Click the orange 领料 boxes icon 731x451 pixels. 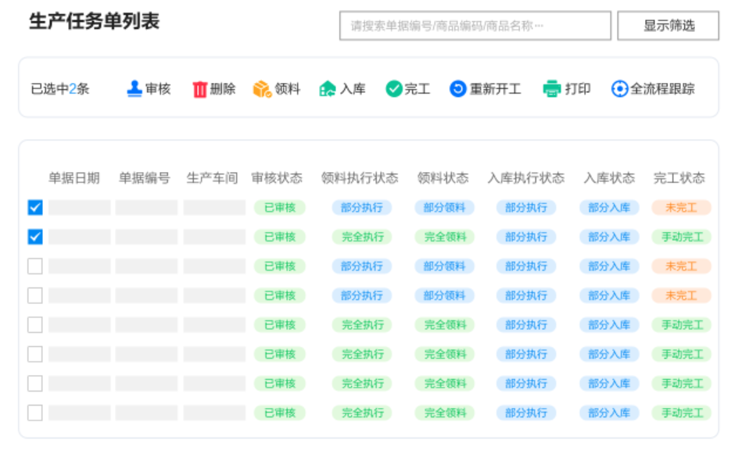[x=262, y=89]
